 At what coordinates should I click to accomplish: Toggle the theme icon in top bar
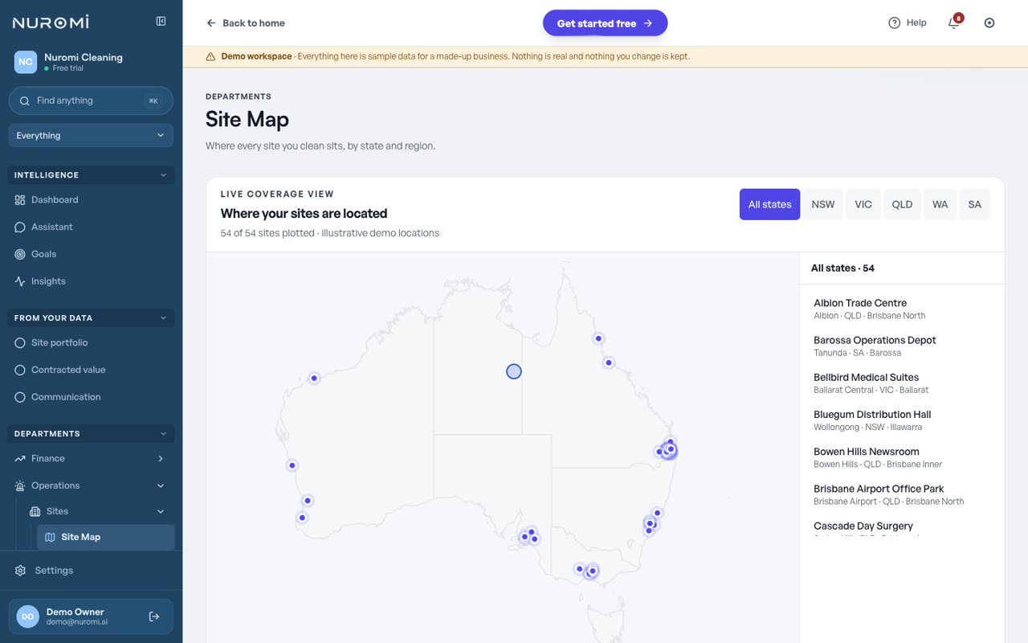click(989, 23)
